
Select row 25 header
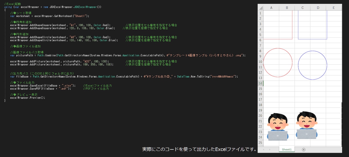[x=260, y=143]
